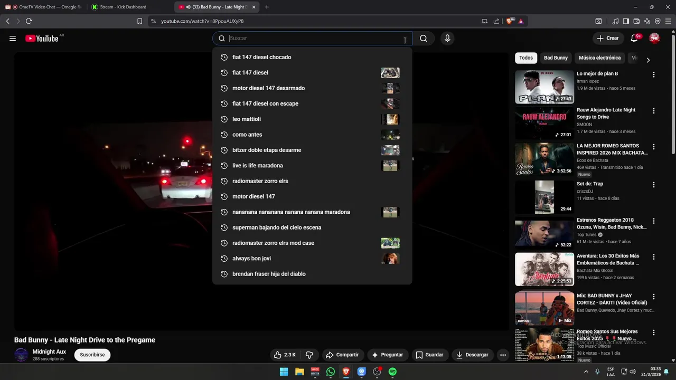Click the Compartir share button
The width and height of the screenshot is (676, 380).
342,355
